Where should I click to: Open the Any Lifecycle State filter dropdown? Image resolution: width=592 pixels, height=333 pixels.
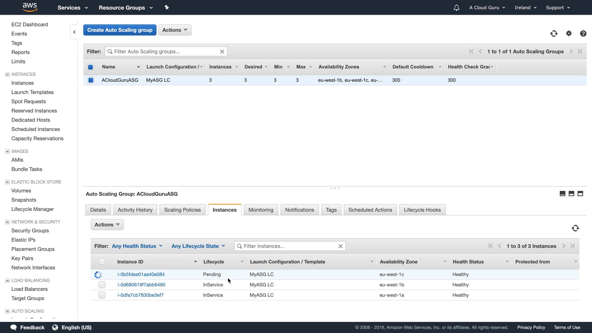coord(198,246)
